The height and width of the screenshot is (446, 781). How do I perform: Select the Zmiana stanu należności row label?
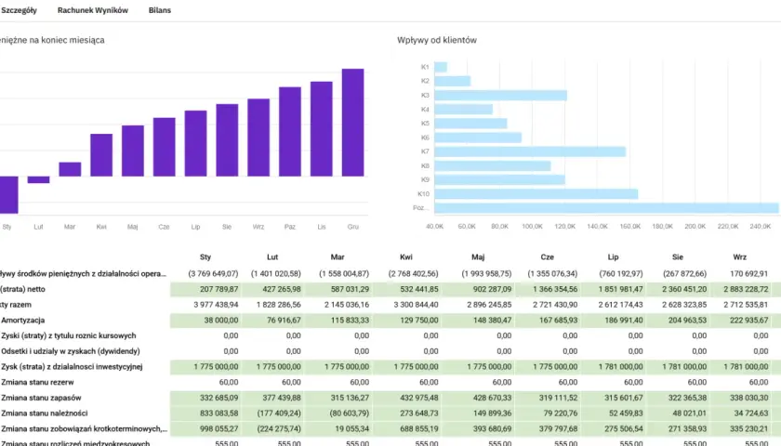pyautogui.click(x=45, y=413)
